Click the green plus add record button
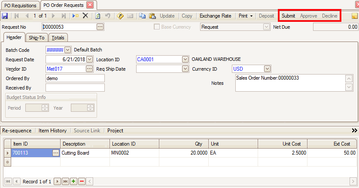This screenshot has height=188, width=359. point(73,182)
